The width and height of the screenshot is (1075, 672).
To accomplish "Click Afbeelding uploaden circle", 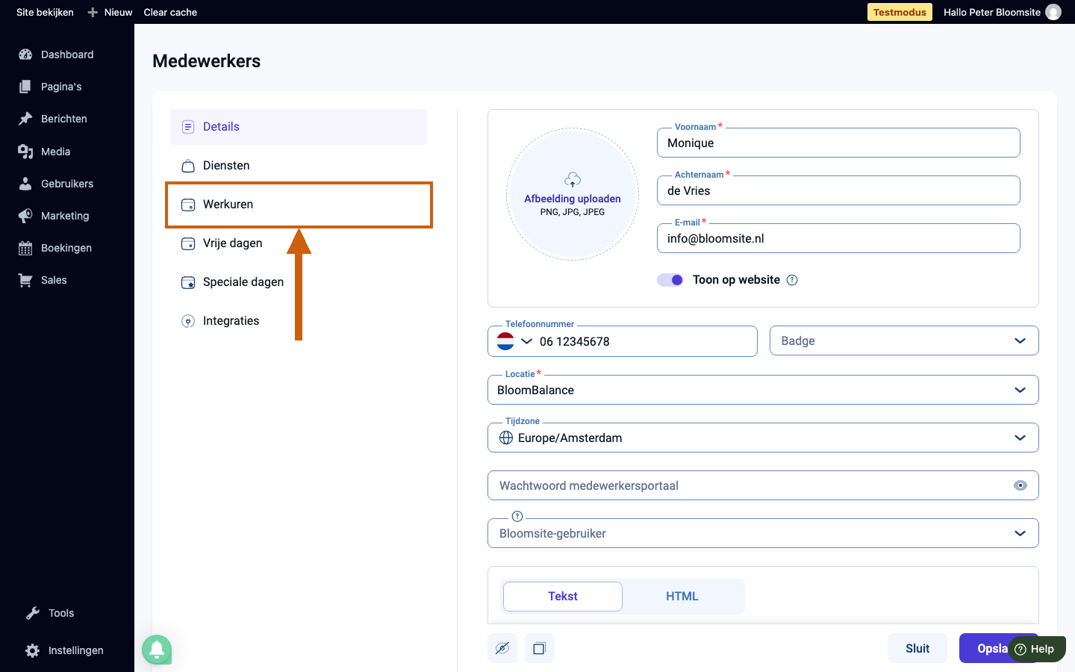I will [573, 194].
